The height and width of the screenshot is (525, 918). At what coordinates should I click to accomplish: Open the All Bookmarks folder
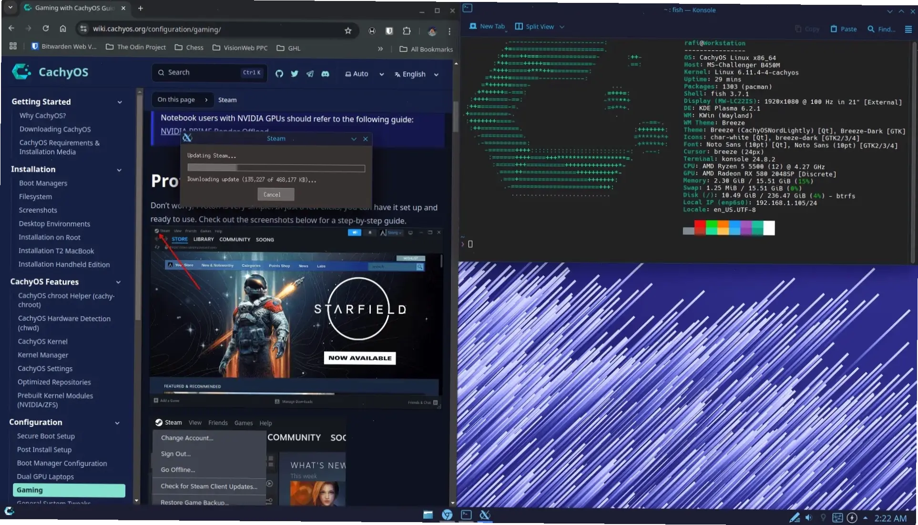coord(426,49)
